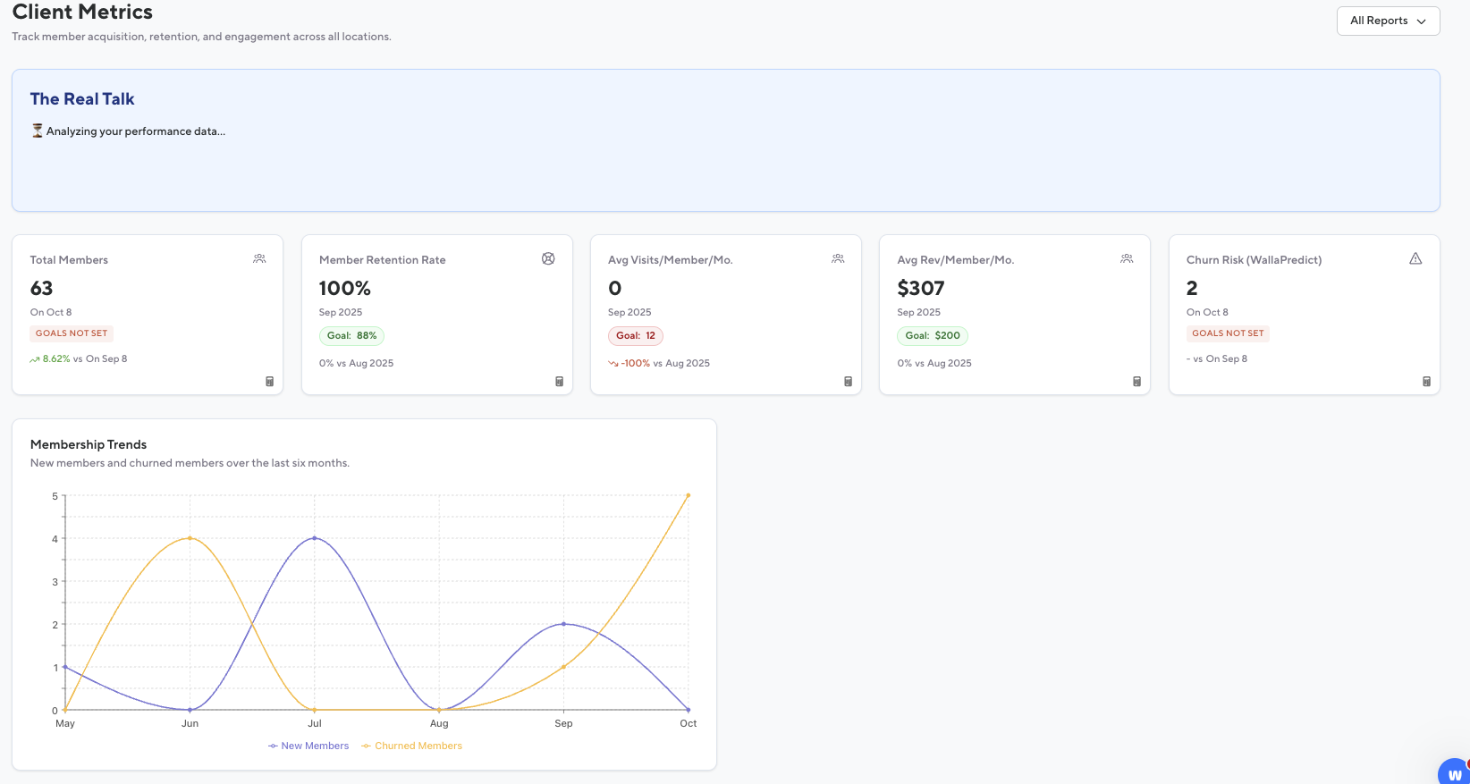
Task: Open calculator icon on Member Retention card
Action: click(560, 382)
